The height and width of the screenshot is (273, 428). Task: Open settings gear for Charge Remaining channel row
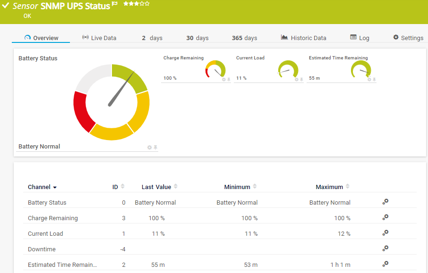coord(385,217)
